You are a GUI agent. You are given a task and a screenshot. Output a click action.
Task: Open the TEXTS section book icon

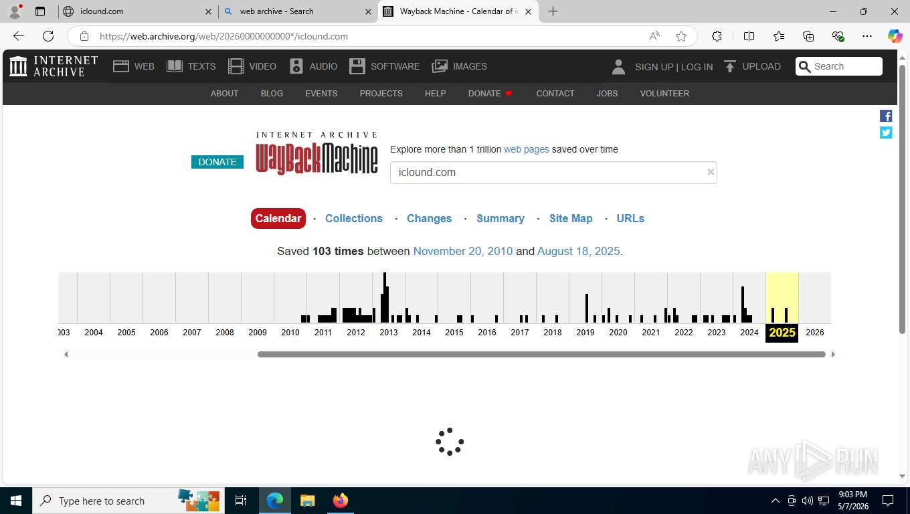coord(175,66)
